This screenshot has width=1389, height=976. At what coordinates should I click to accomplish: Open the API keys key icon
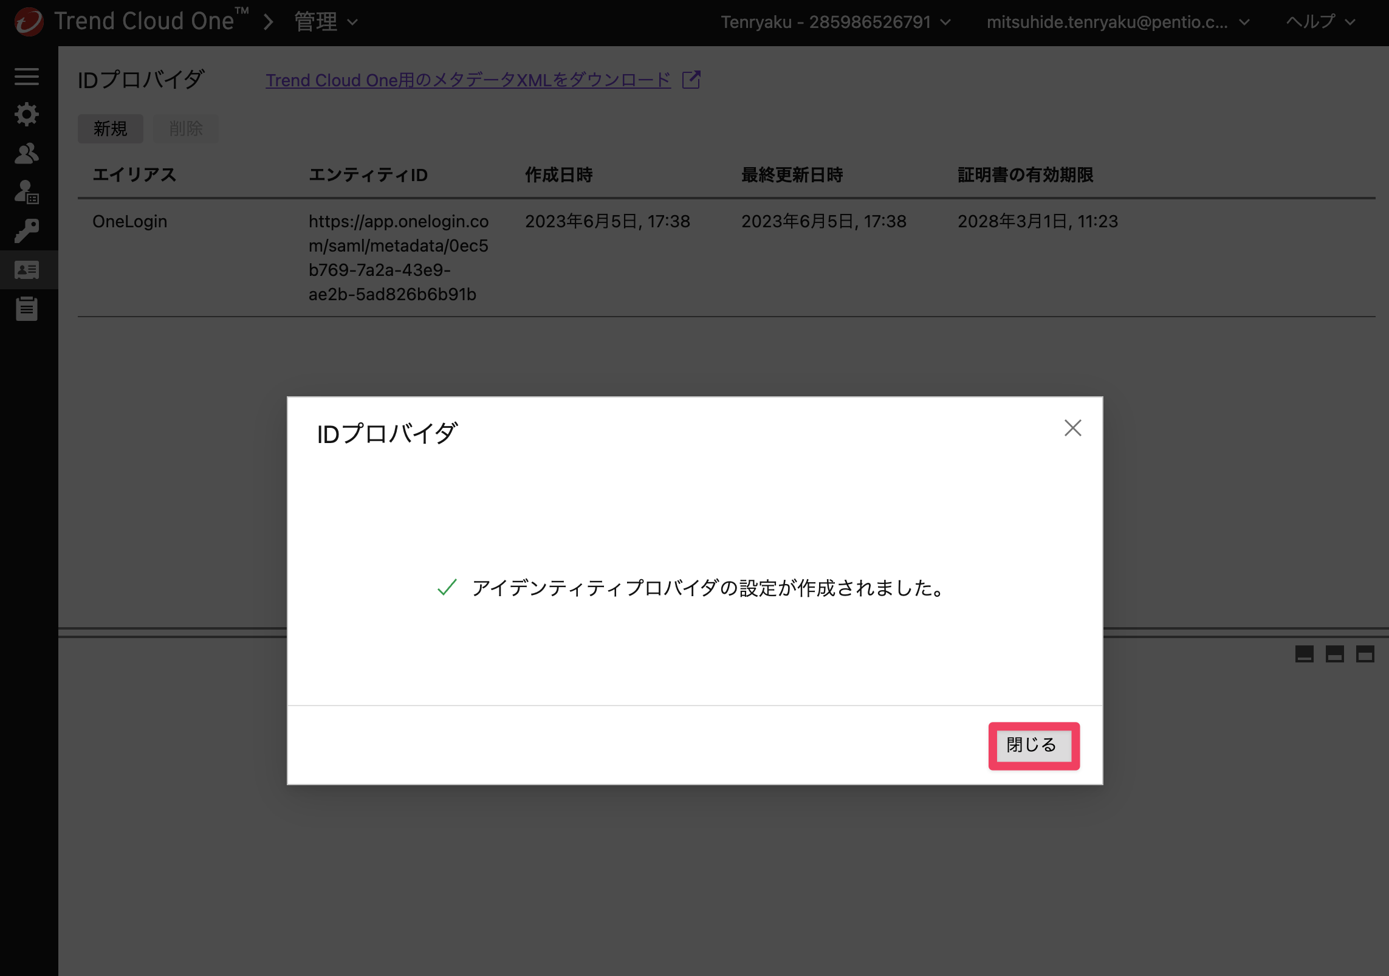click(27, 231)
